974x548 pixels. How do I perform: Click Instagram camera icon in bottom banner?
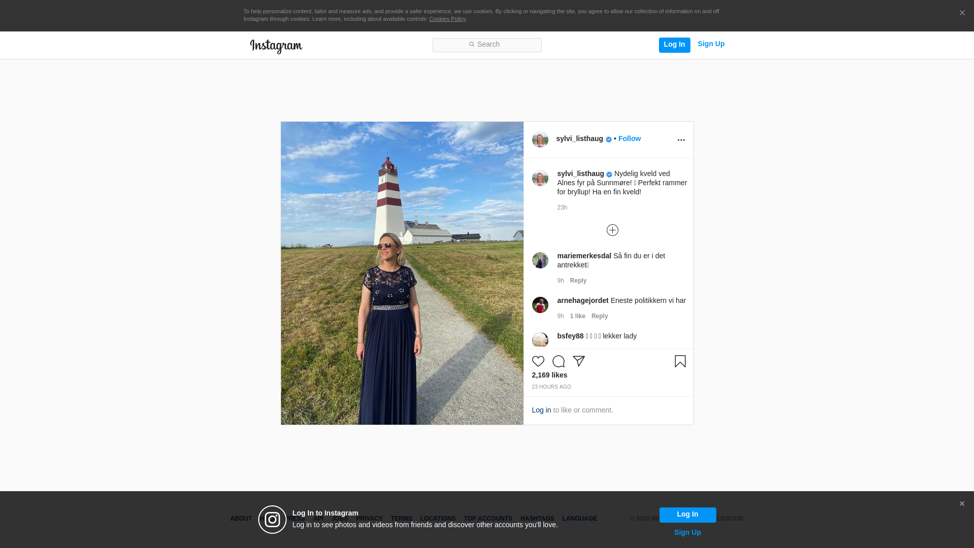click(272, 520)
